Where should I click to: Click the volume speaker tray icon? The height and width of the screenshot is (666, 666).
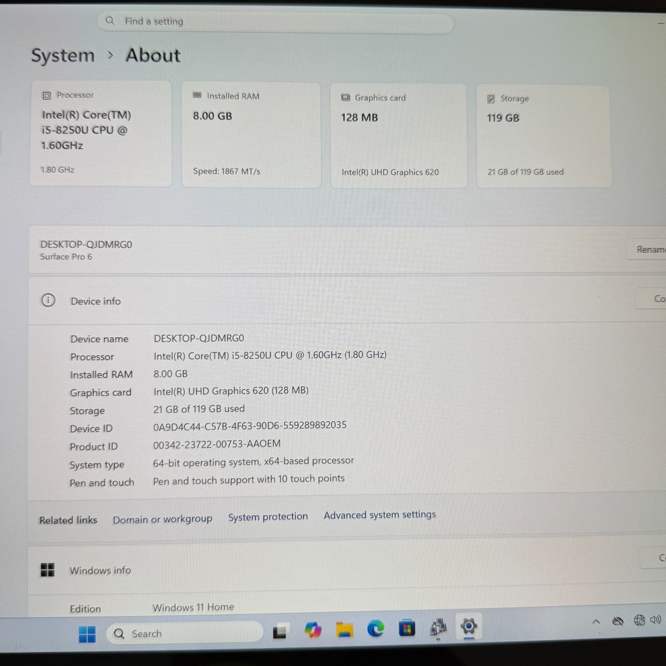pyautogui.click(x=656, y=619)
